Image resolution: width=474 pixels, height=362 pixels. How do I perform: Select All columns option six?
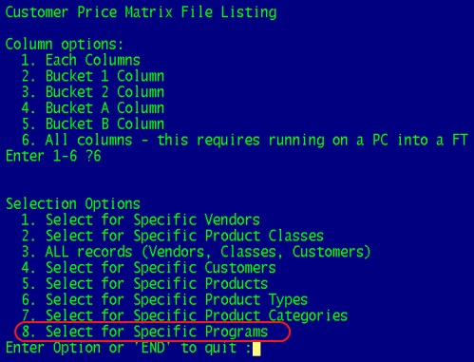click(245, 140)
